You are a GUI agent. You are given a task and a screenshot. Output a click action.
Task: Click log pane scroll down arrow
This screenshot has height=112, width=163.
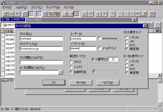[x=160, y=104]
